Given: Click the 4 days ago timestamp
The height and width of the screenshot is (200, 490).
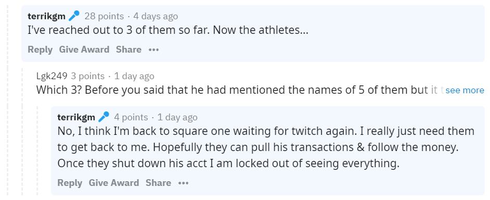Looking at the screenshot, I should [x=156, y=16].
